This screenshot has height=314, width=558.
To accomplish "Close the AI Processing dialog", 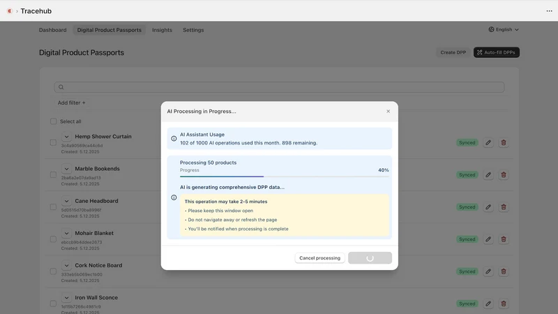I will (388, 112).
